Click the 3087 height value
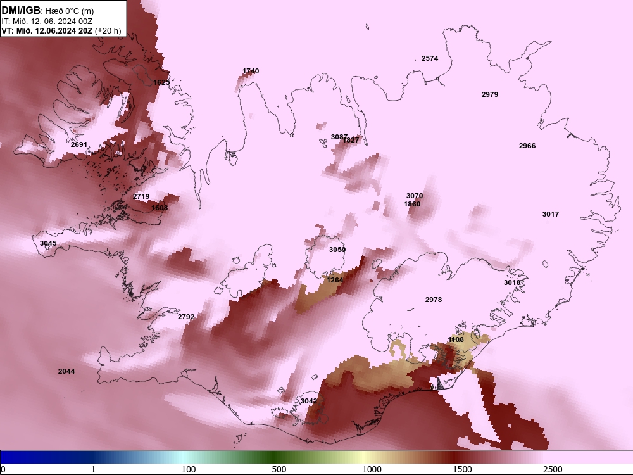The image size is (633, 475). tap(338, 137)
